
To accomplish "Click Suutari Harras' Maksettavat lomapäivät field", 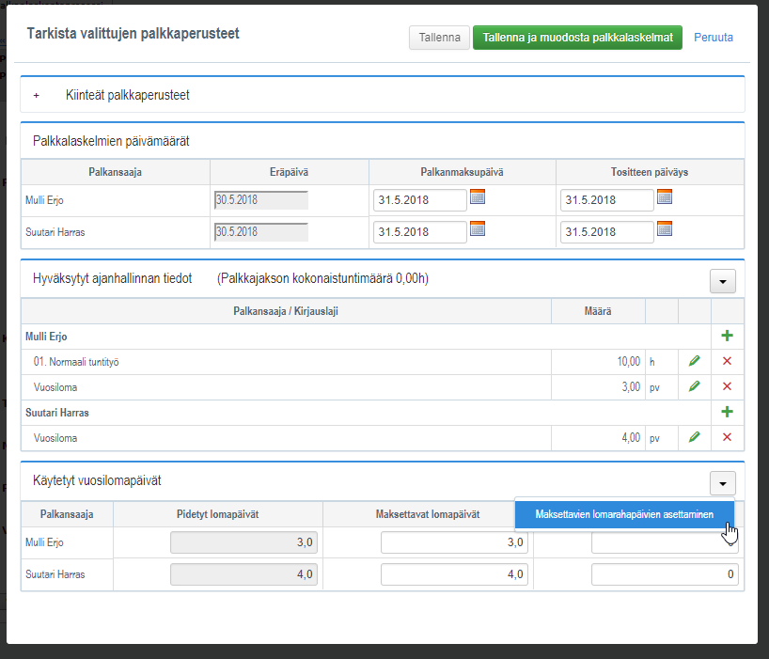I will click(454, 574).
